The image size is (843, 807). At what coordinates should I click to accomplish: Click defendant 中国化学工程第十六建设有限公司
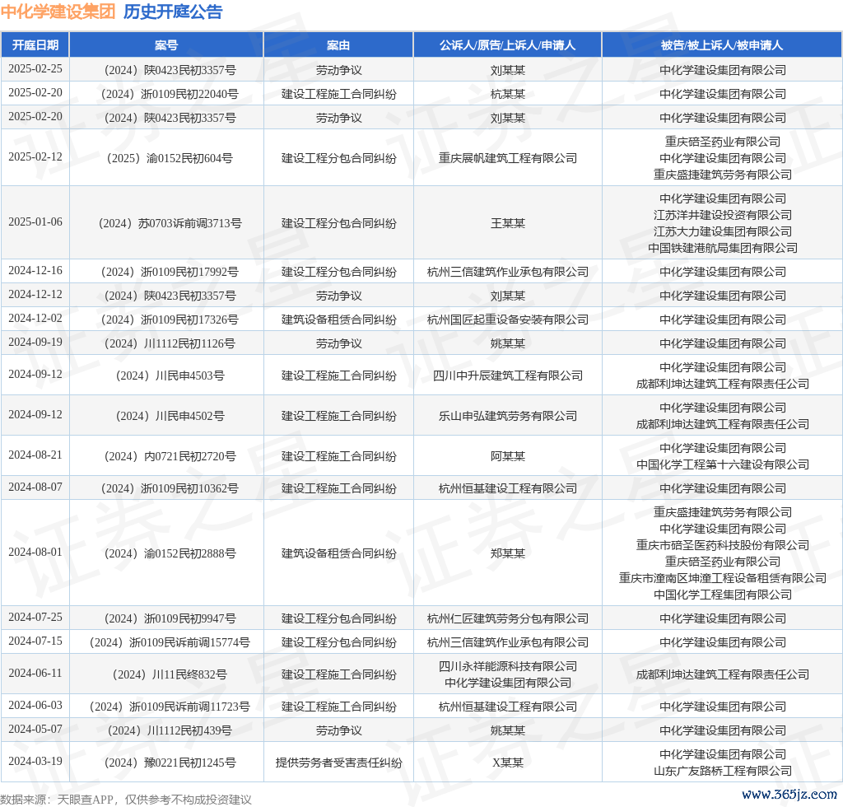pos(723,464)
